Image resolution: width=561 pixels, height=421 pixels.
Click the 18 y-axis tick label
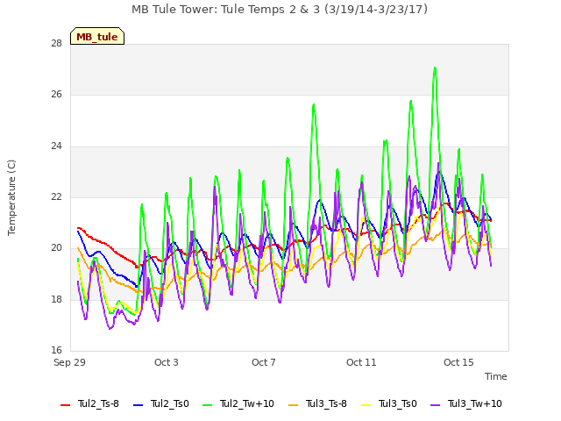point(56,299)
